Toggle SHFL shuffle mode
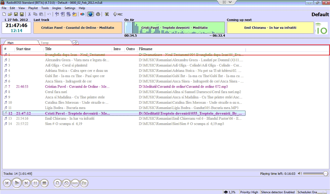The image size is (330, 194). [75, 183]
